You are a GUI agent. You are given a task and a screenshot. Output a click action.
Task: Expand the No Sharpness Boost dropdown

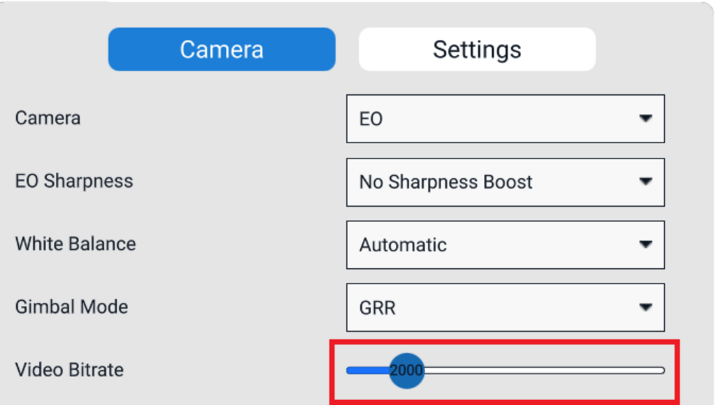(x=489, y=182)
